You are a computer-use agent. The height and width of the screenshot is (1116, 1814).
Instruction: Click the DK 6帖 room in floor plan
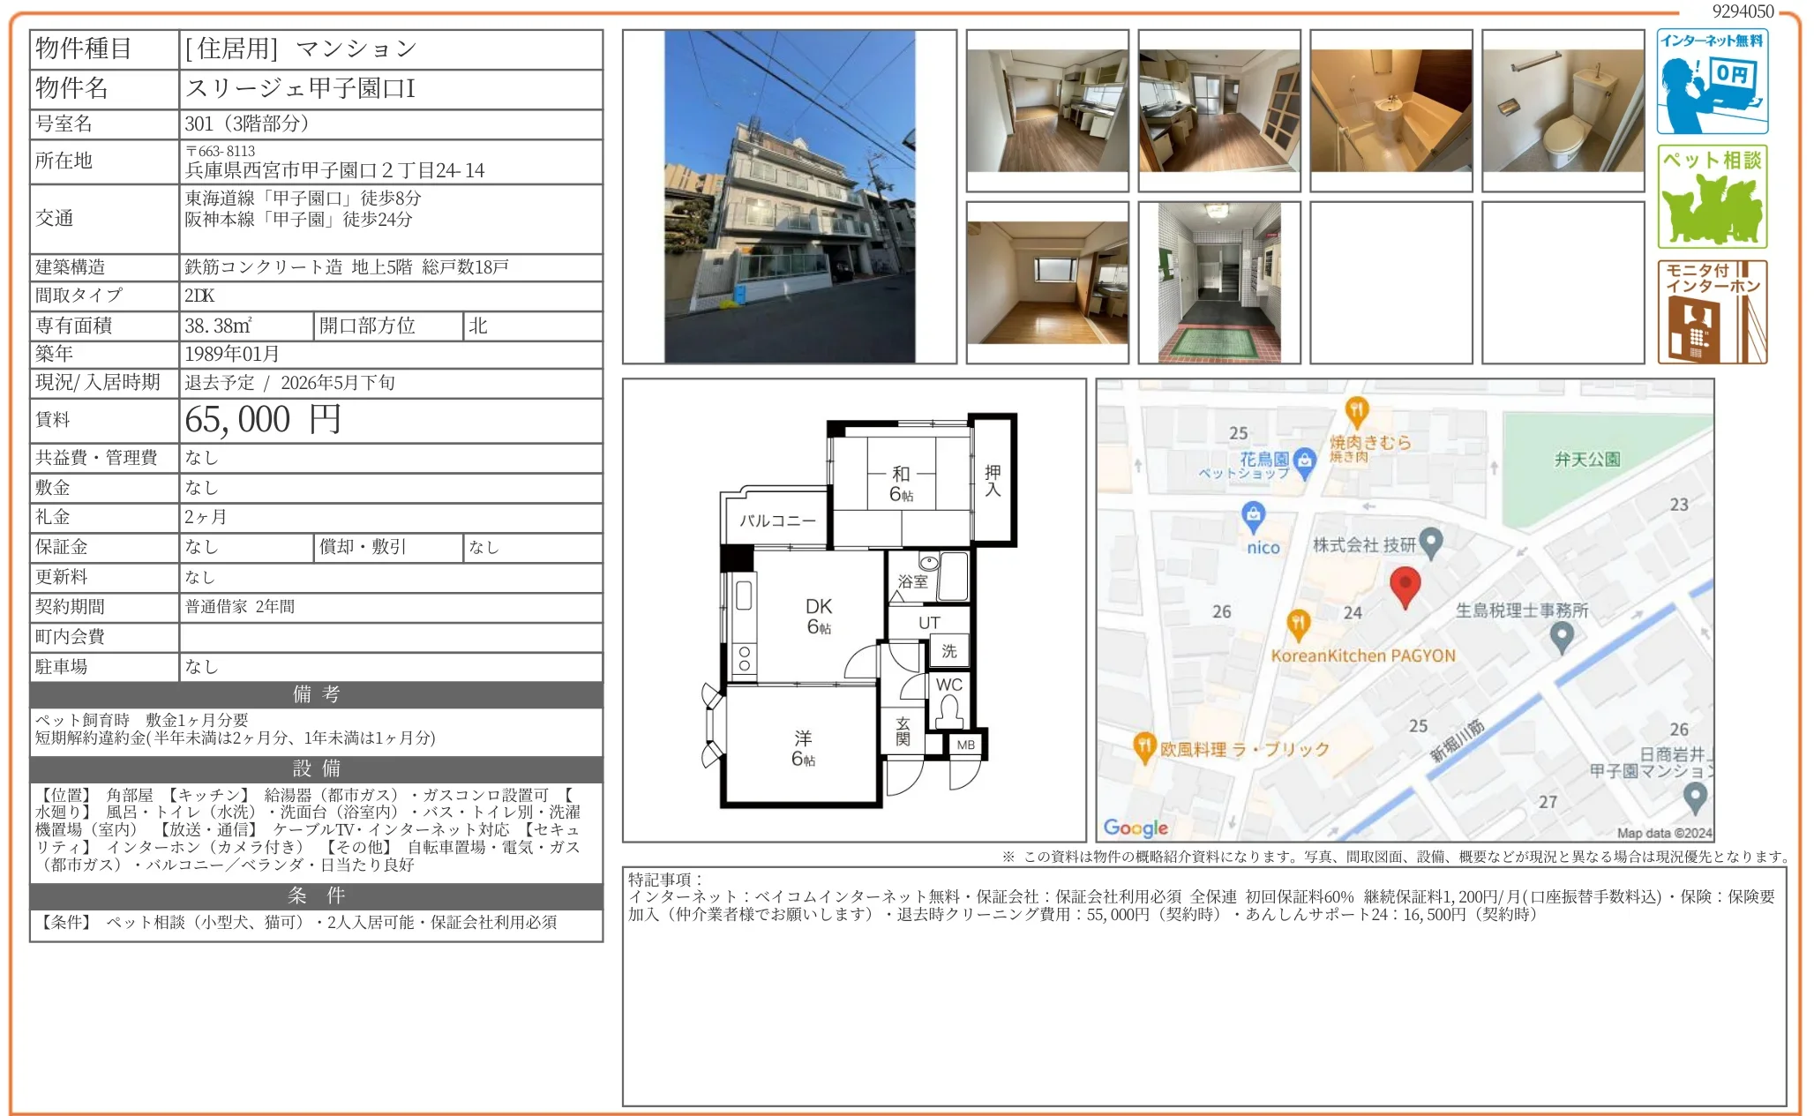[818, 616]
